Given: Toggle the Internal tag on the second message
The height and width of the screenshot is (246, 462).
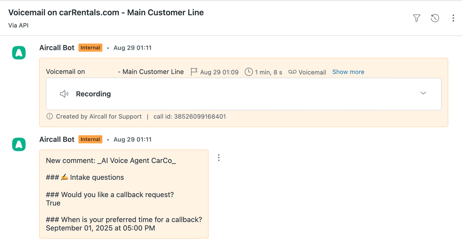Looking at the screenshot, I should [x=90, y=139].
